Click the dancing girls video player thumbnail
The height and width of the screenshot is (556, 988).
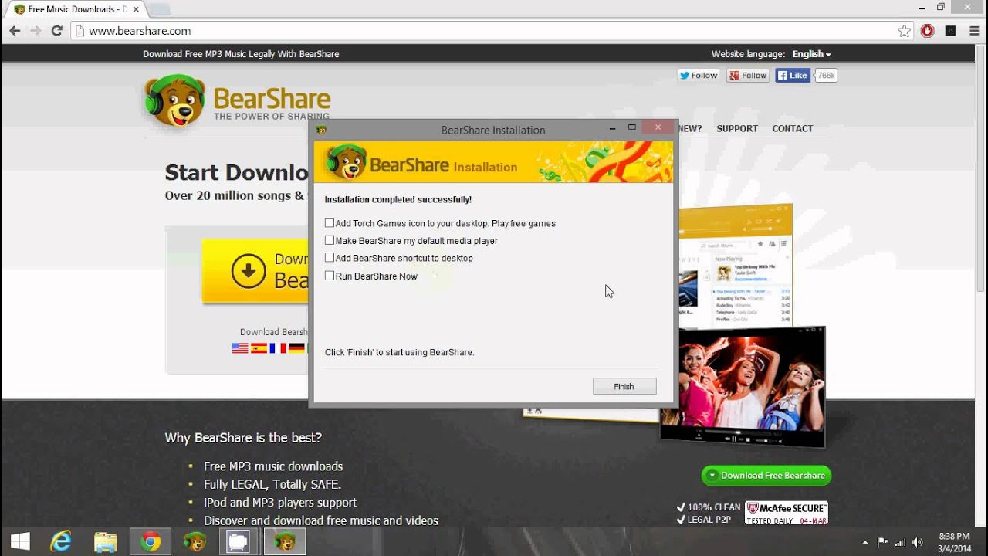pyautogui.click(x=743, y=386)
